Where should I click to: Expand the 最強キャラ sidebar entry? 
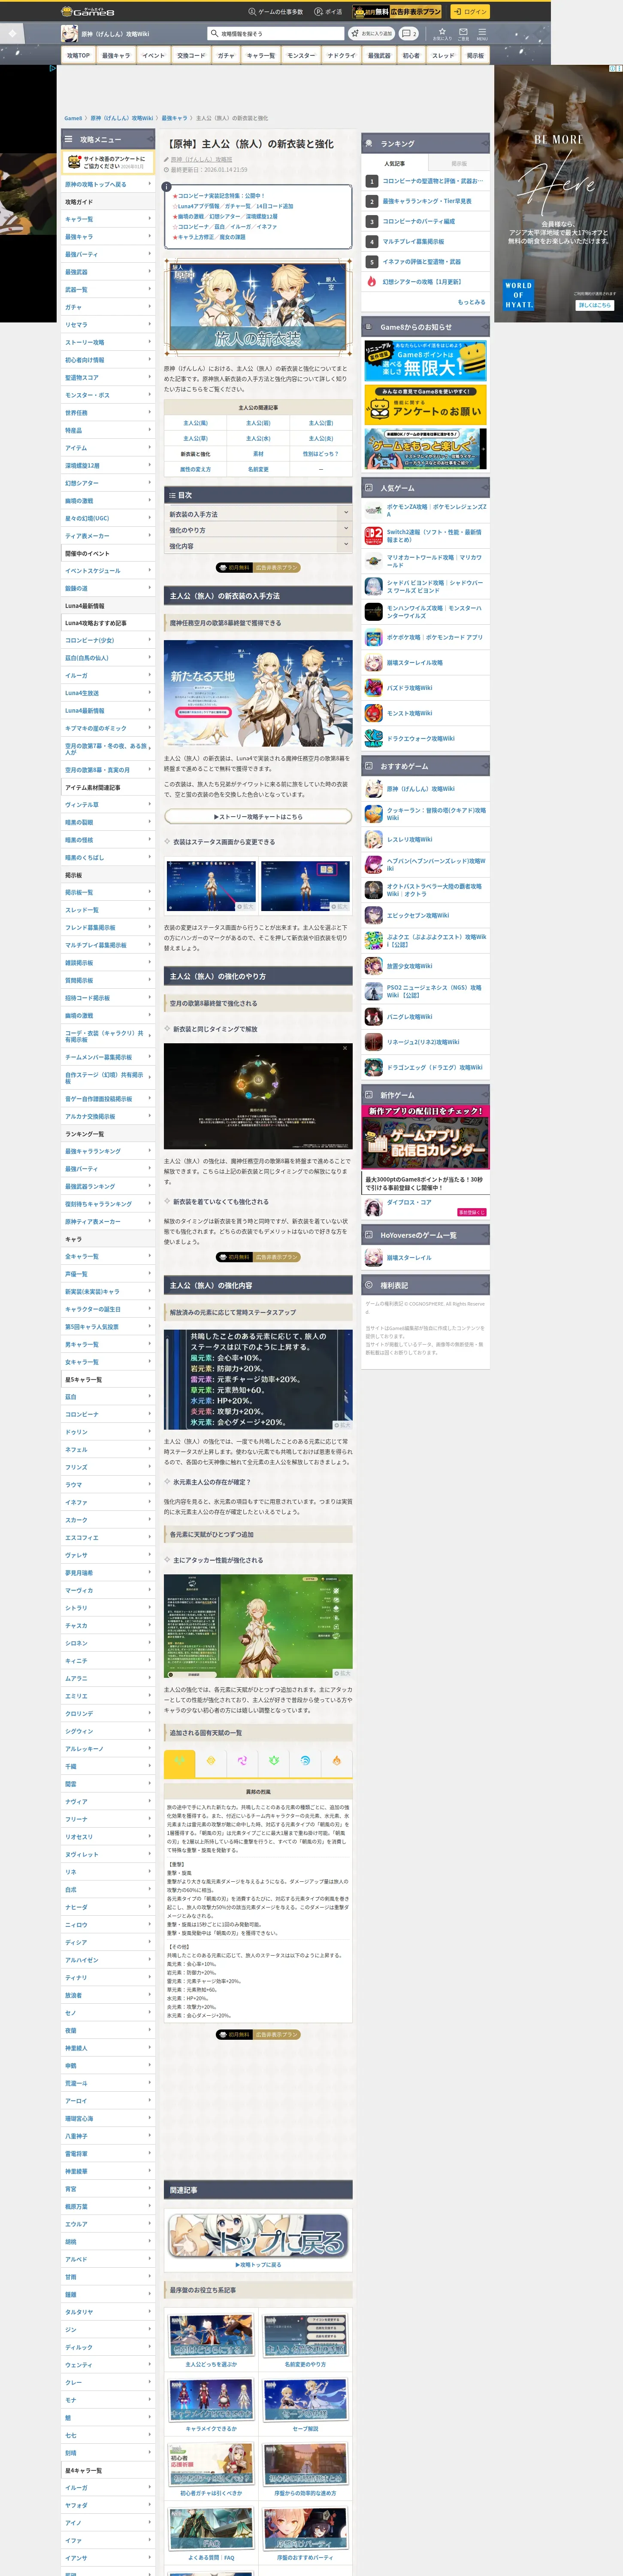point(108,236)
